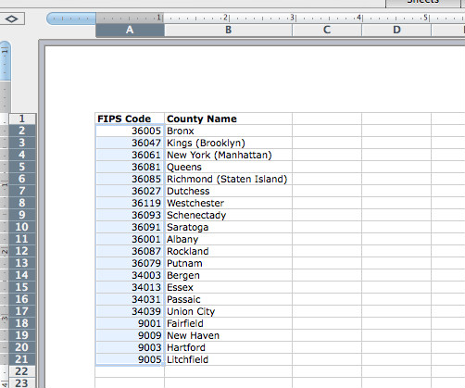Select row 17 header

[x=22, y=311]
